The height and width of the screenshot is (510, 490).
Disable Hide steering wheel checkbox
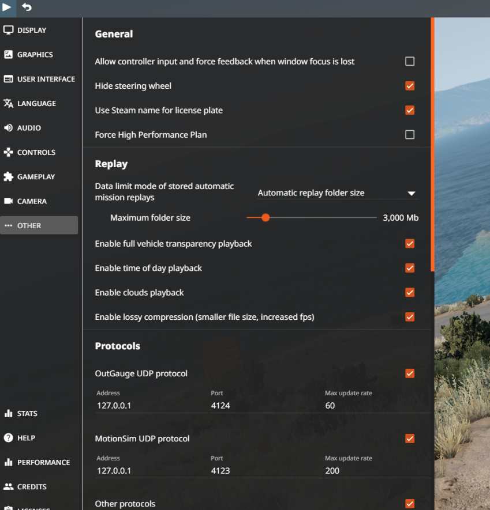tap(410, 86)
